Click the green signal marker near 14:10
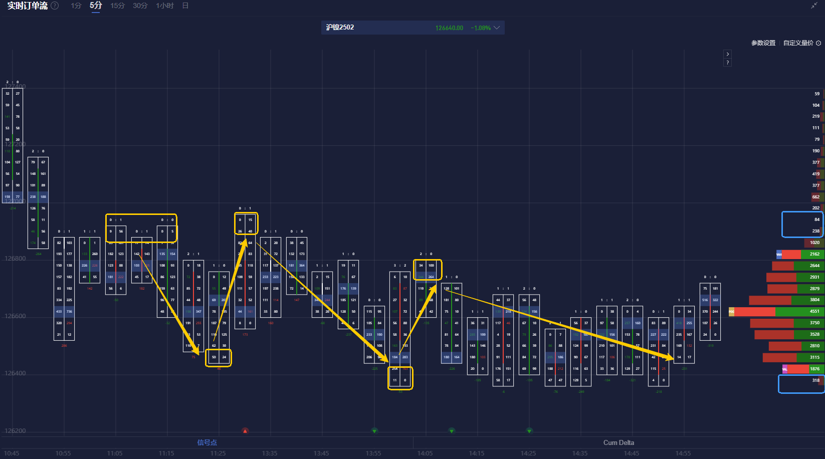Screen dimensions: 825x459 pos(452,430)
